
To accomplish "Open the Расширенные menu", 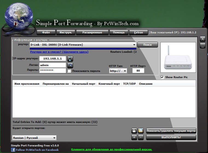I will click(92, 33).
